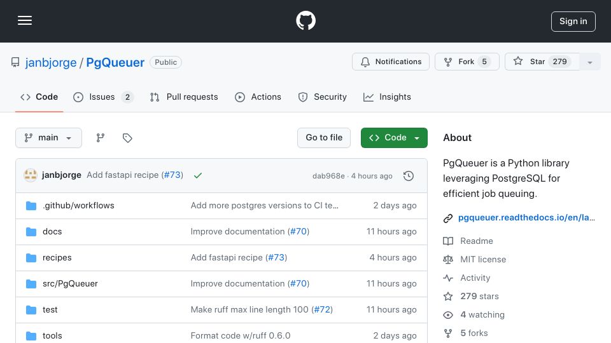Open 'Format code w/ruff 0.6.0' commit
This screenshot has width=611, height=343.
(241, 335)
